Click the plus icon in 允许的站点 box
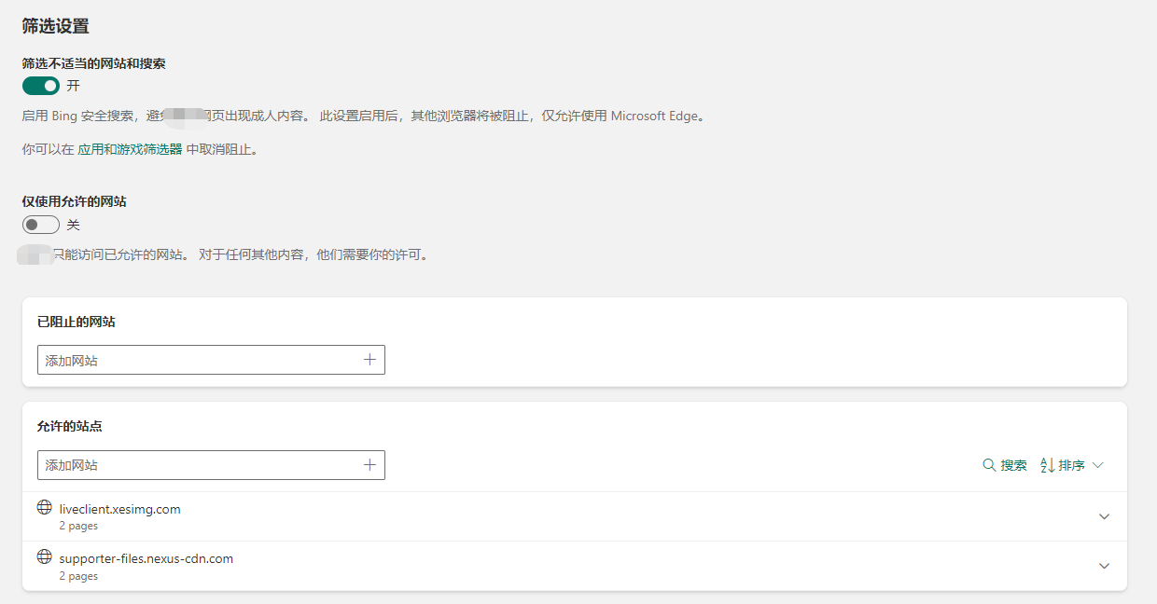Screen dimensions: 1157x604 369,465
